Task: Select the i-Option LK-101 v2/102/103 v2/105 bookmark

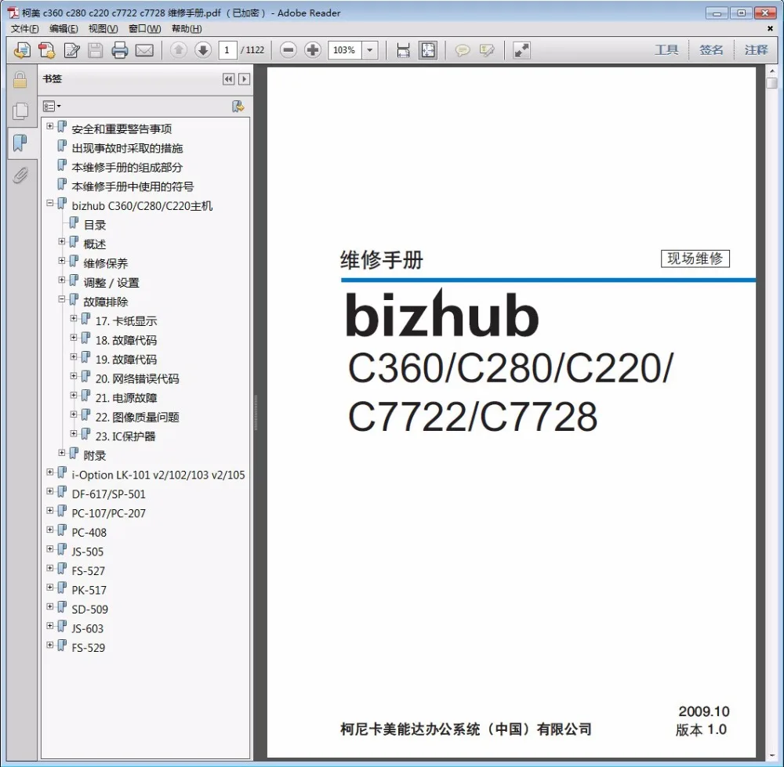Action: point(158,476)
